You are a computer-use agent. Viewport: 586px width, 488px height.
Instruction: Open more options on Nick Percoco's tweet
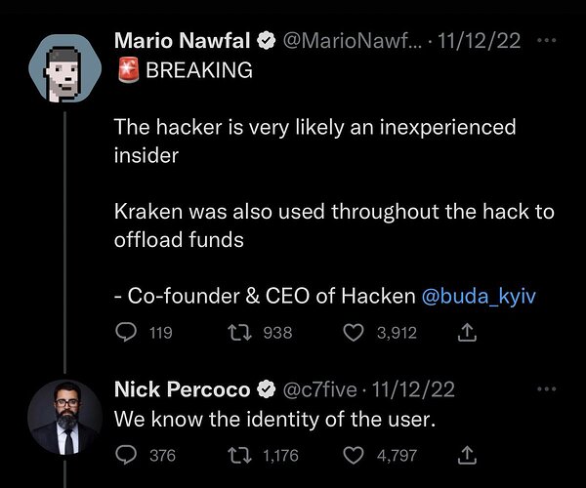(x=546, y=389)
